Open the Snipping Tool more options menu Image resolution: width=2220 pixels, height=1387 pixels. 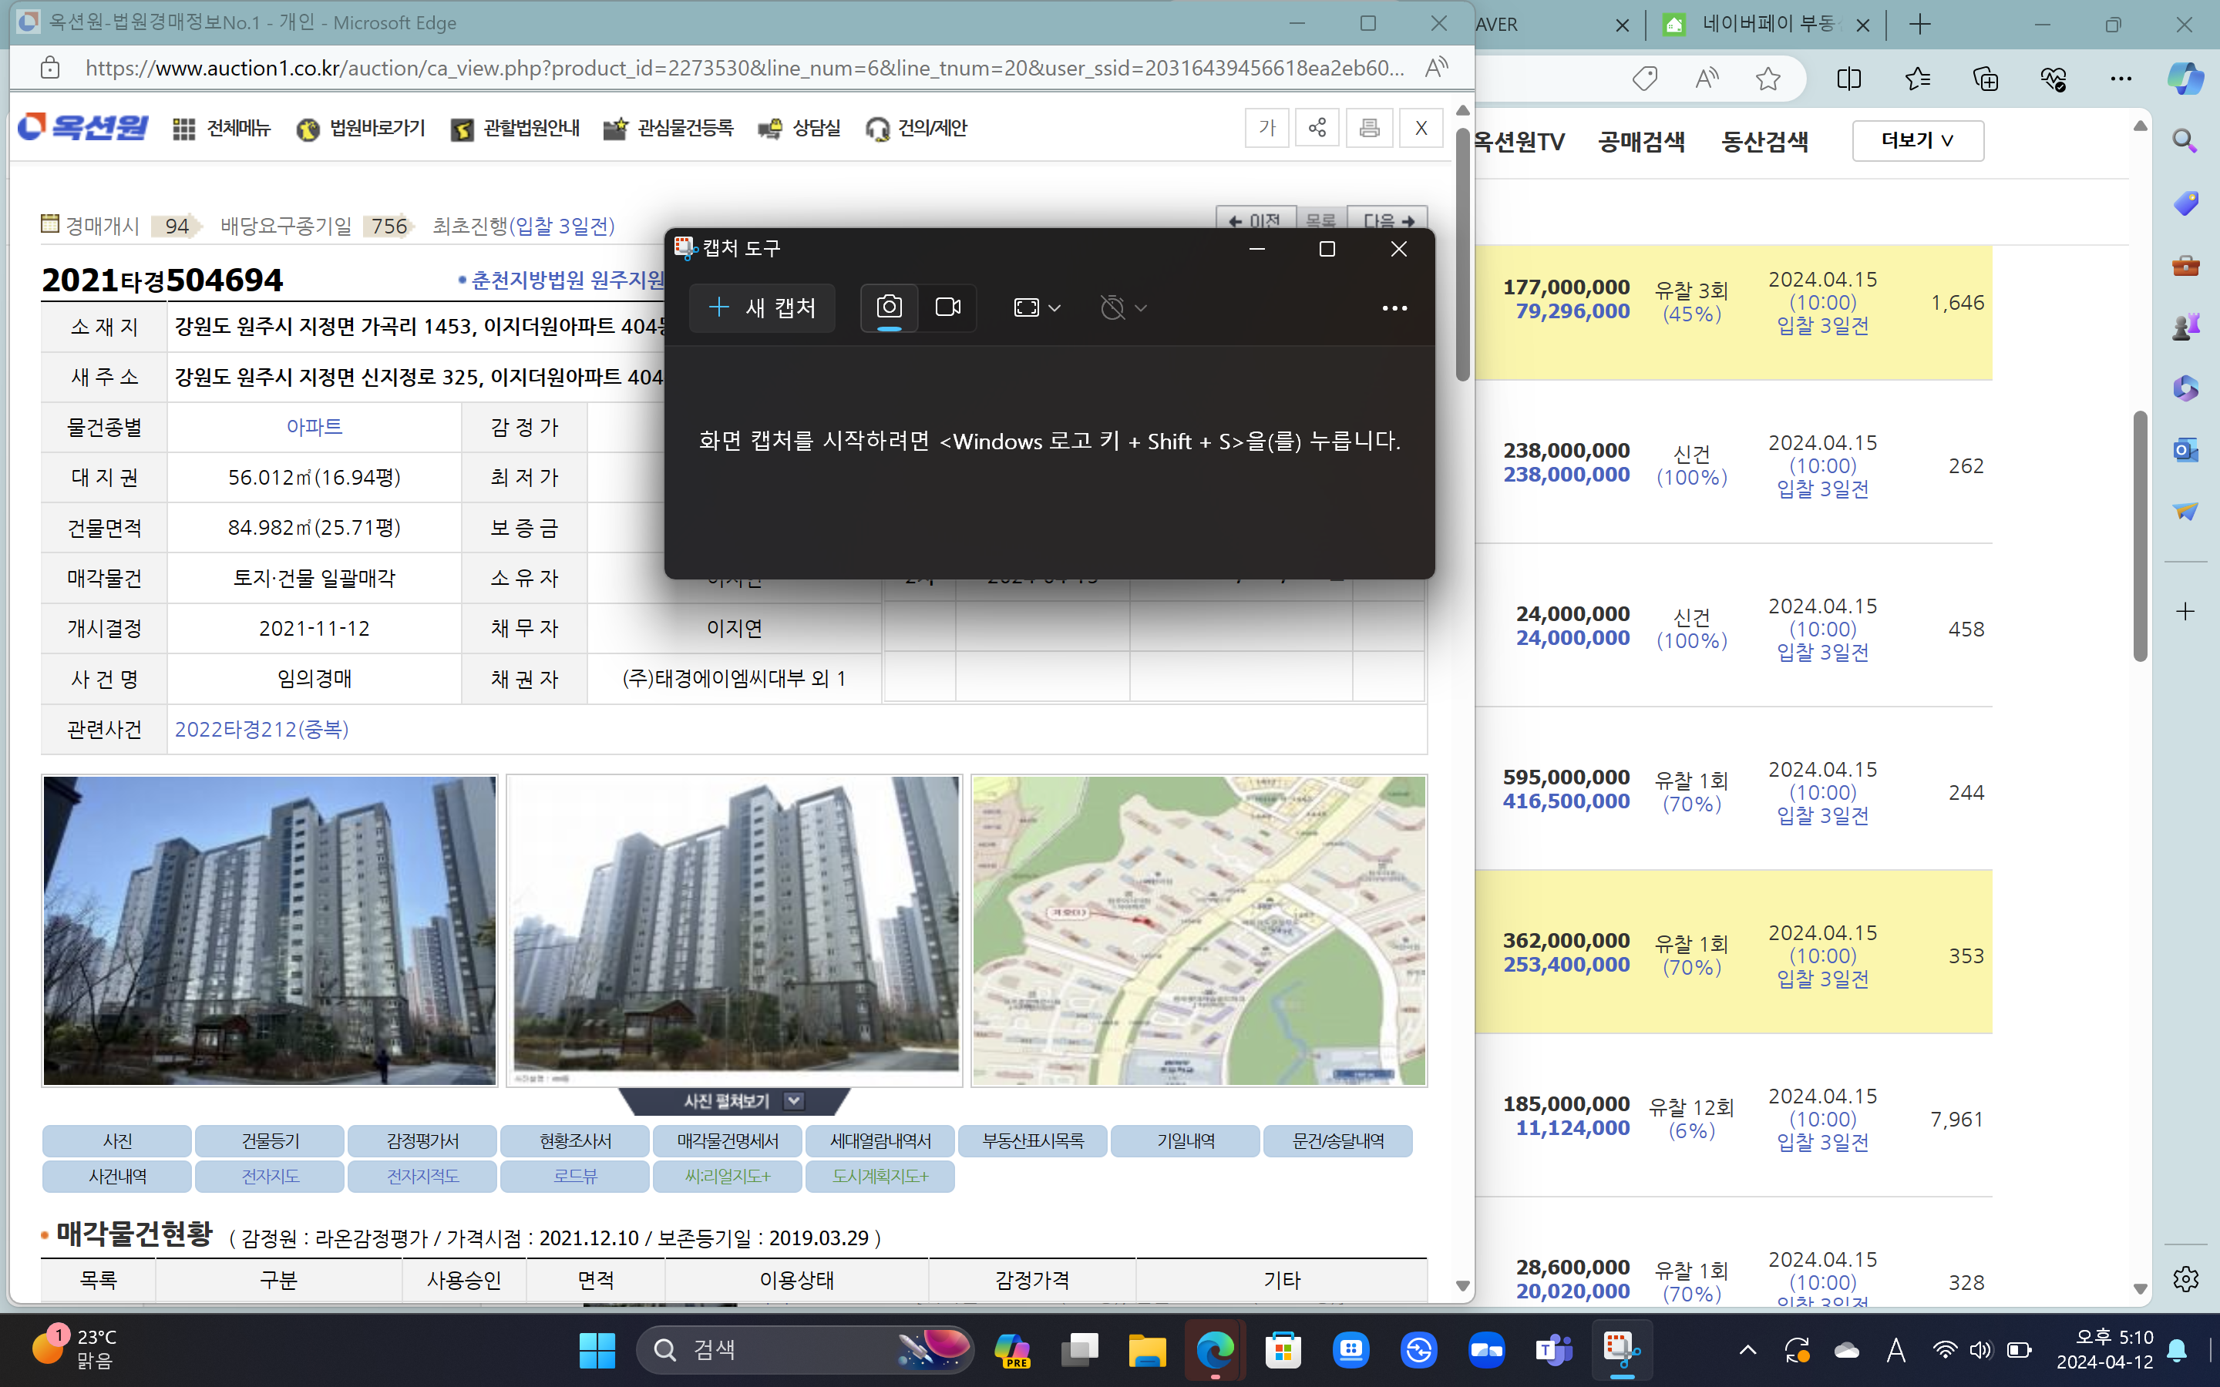1394,308
